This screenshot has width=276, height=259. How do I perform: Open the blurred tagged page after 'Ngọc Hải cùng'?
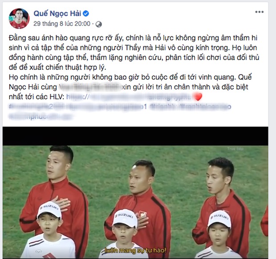(x=89, y=87)
